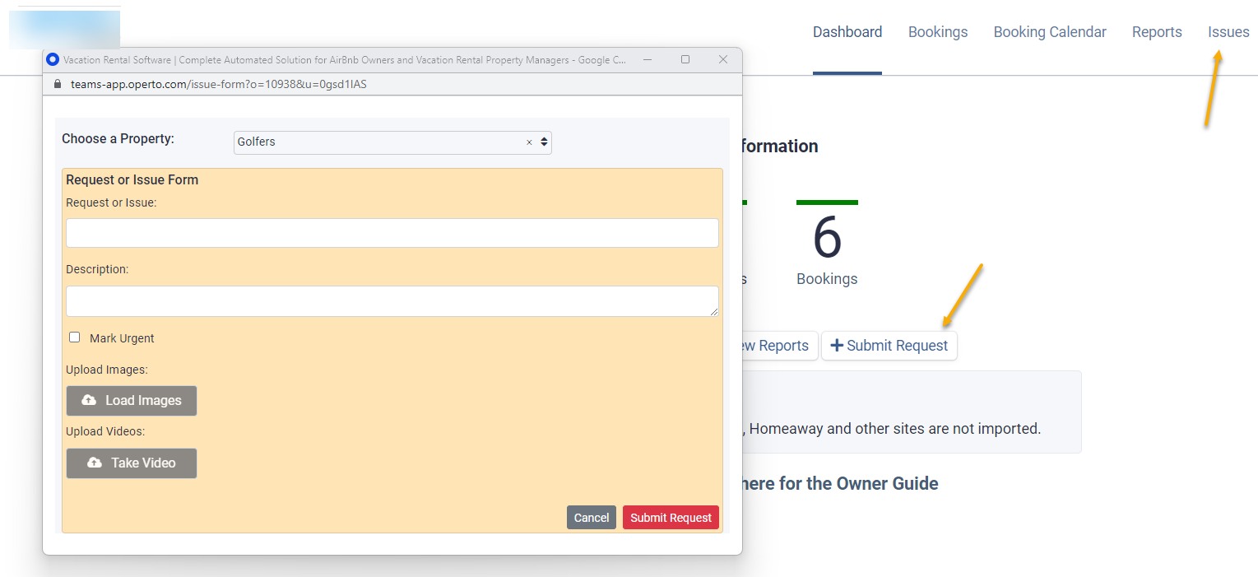Click the lock icon in the popup address bar
Viewport: 1258px width, 577px height.
[57, 84]
